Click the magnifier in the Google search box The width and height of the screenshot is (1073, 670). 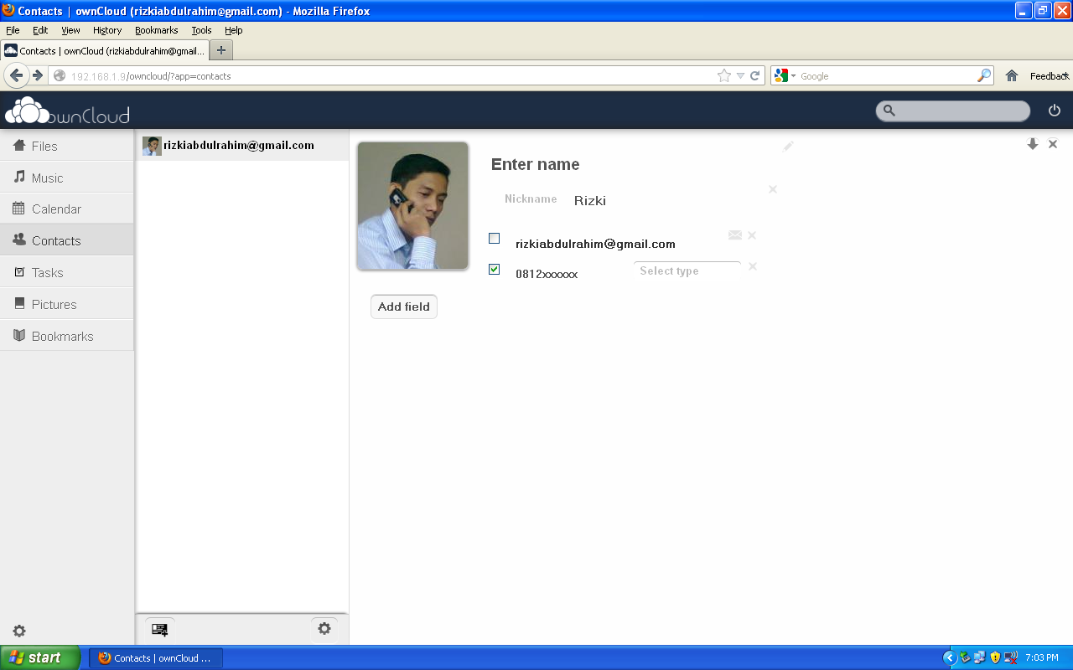pyautogui.click(x=984, y=75)
